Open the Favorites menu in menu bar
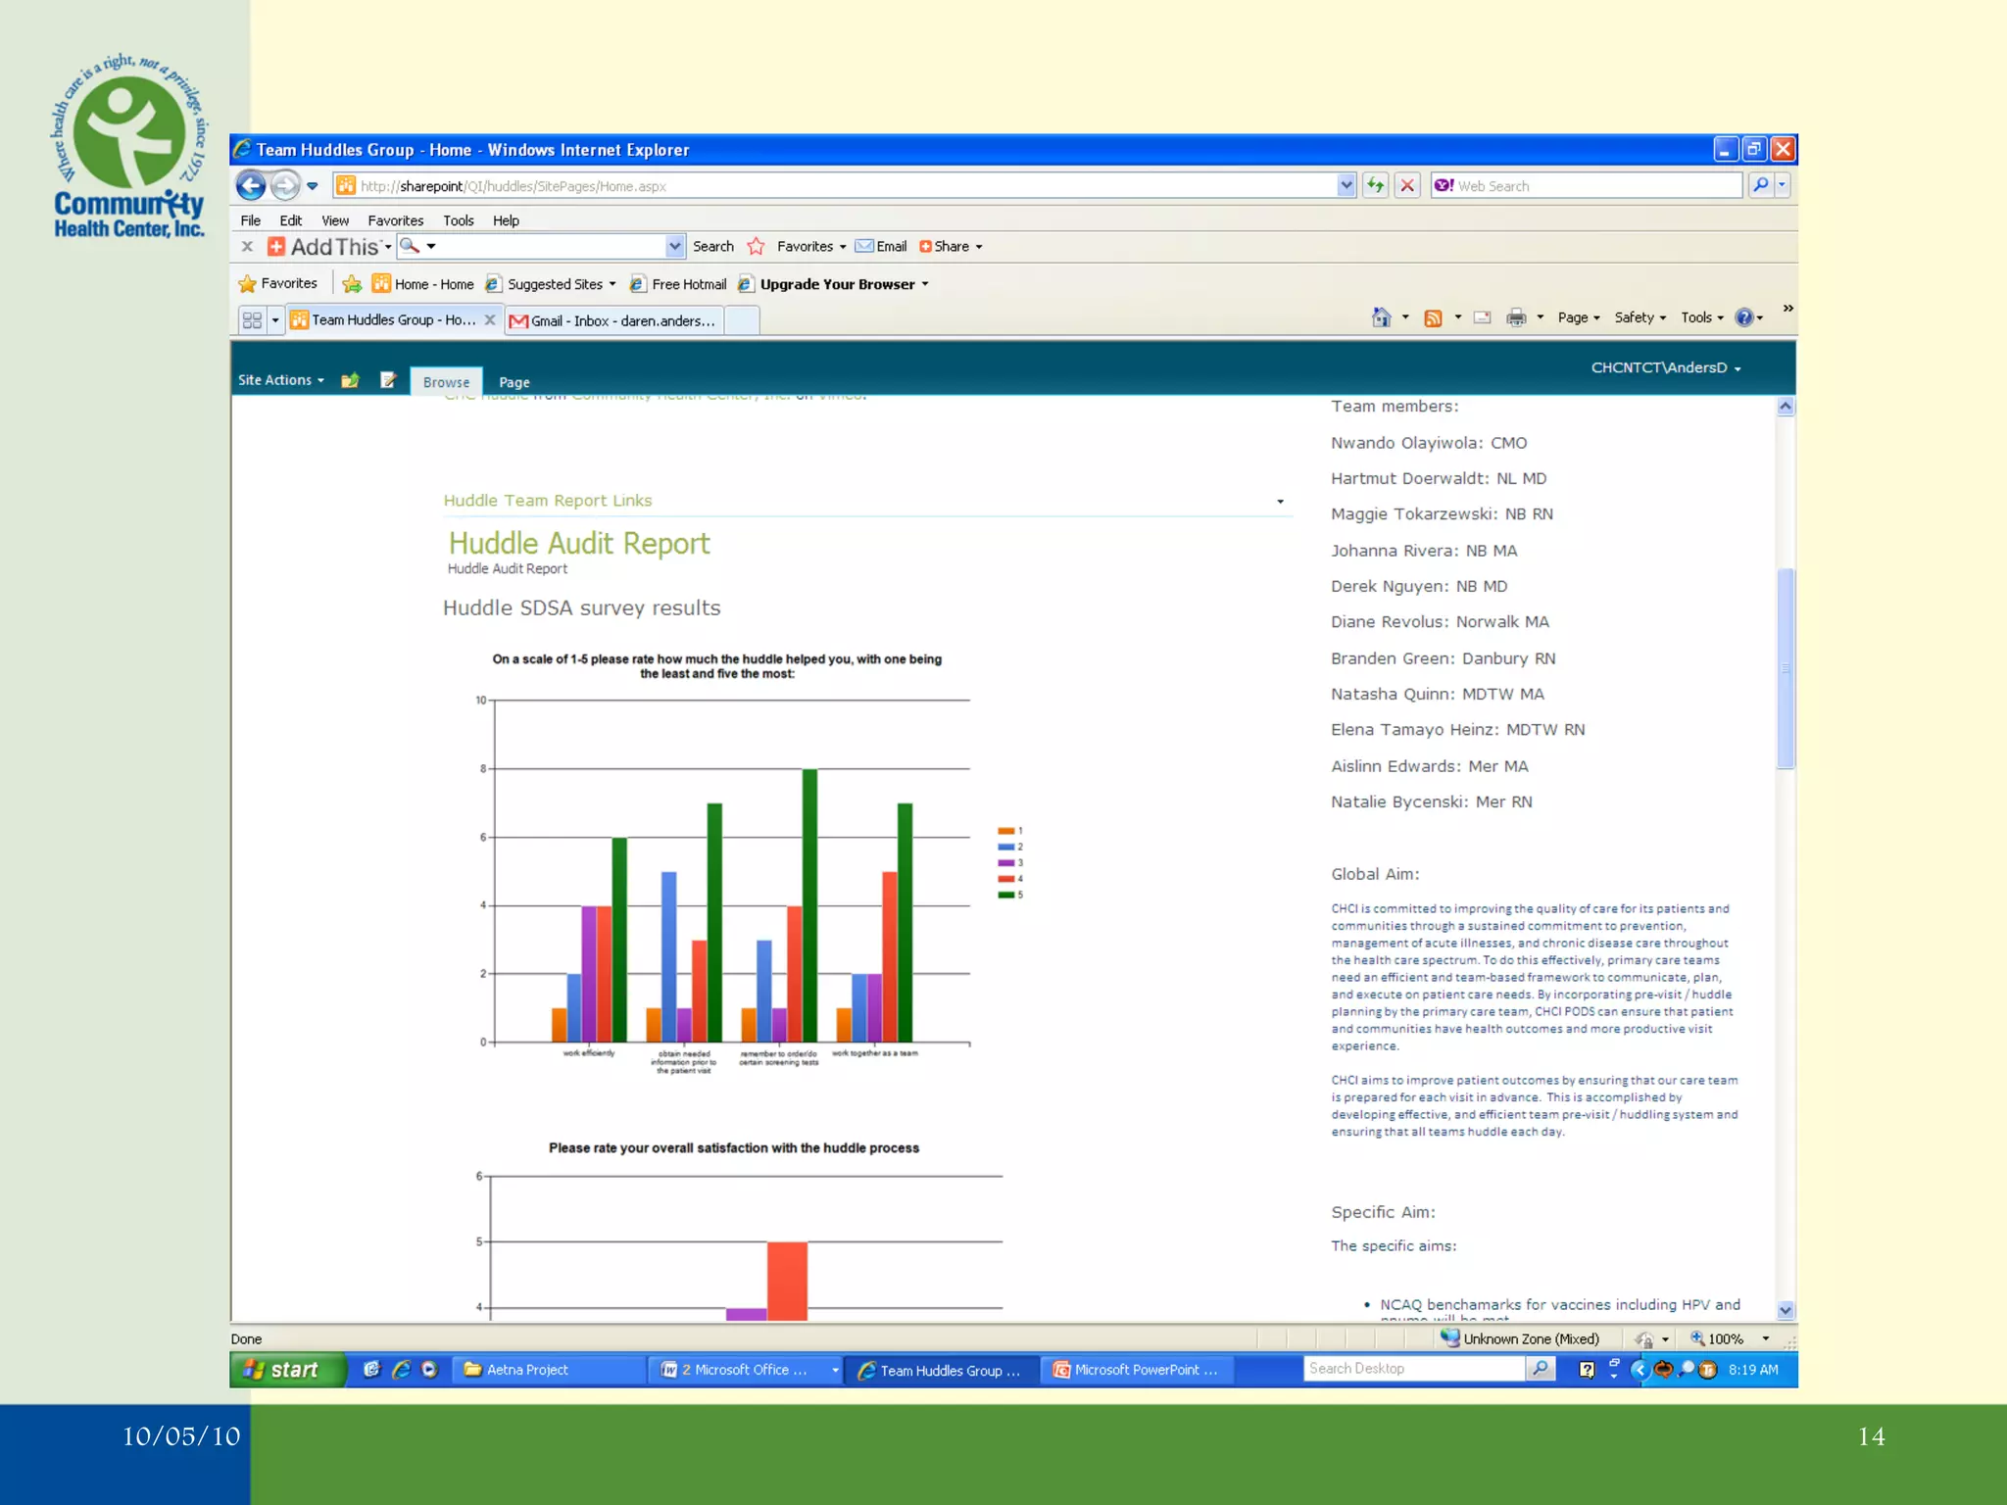Screen dimensions: 2007x1505 point(395,220)
